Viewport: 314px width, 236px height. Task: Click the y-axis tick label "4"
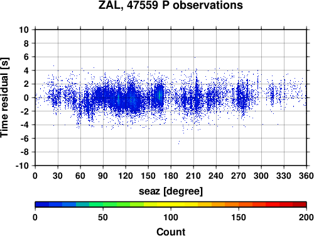[26, 70]
